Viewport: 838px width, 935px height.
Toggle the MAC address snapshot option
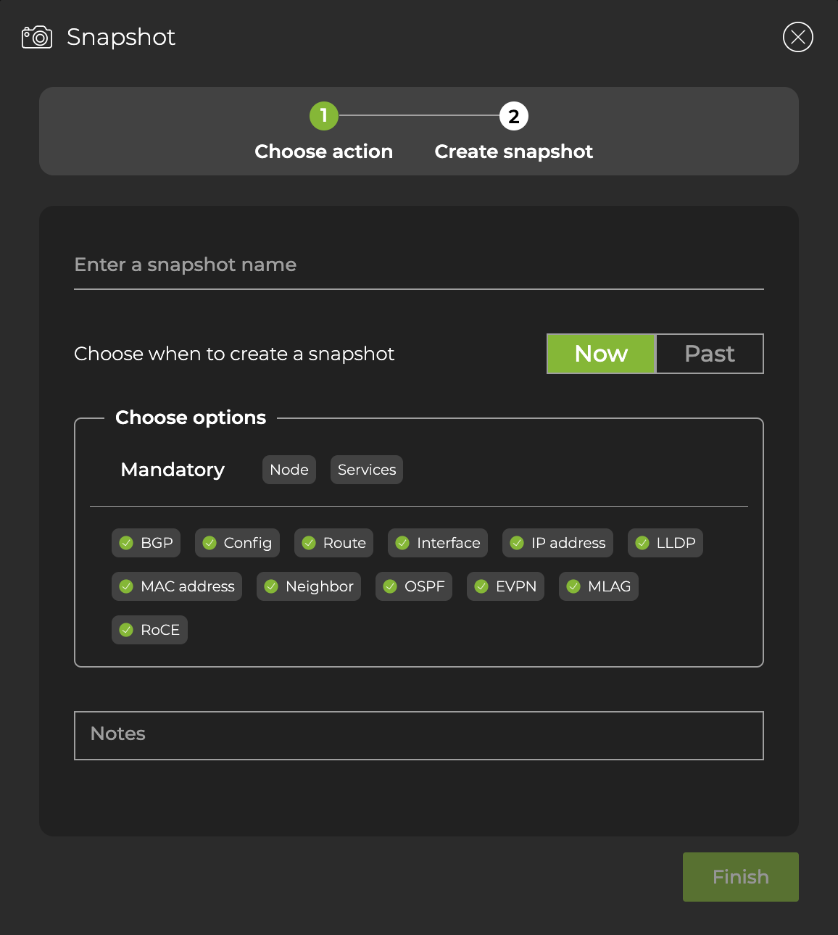point(176,586)
